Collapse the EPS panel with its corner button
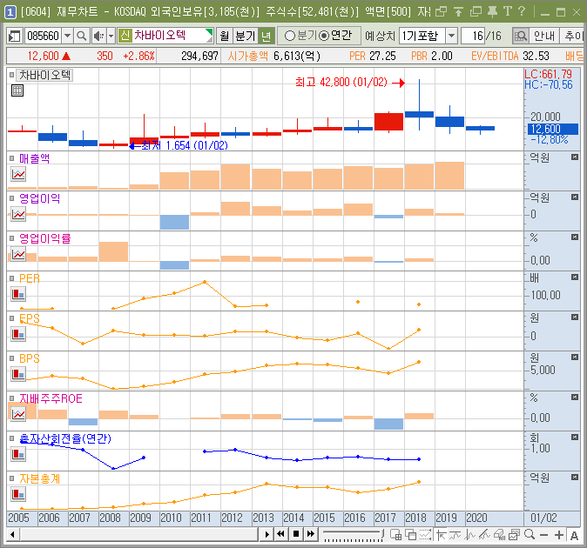Image resolution: width=587 pixels, height=548 pixels. tap(575, 317)
